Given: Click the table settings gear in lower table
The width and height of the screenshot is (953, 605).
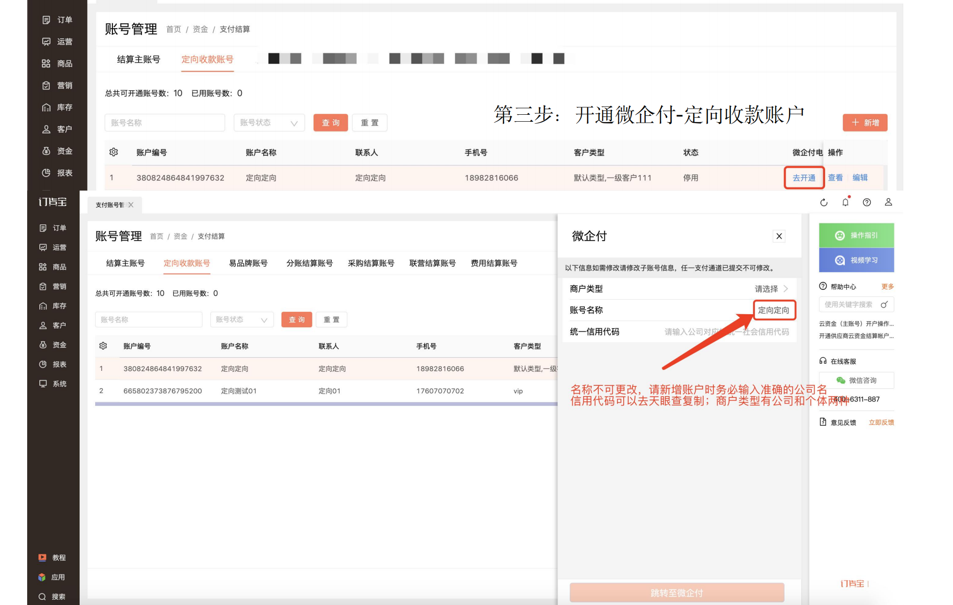Looking at the screenshot, I should click(103, 346).
